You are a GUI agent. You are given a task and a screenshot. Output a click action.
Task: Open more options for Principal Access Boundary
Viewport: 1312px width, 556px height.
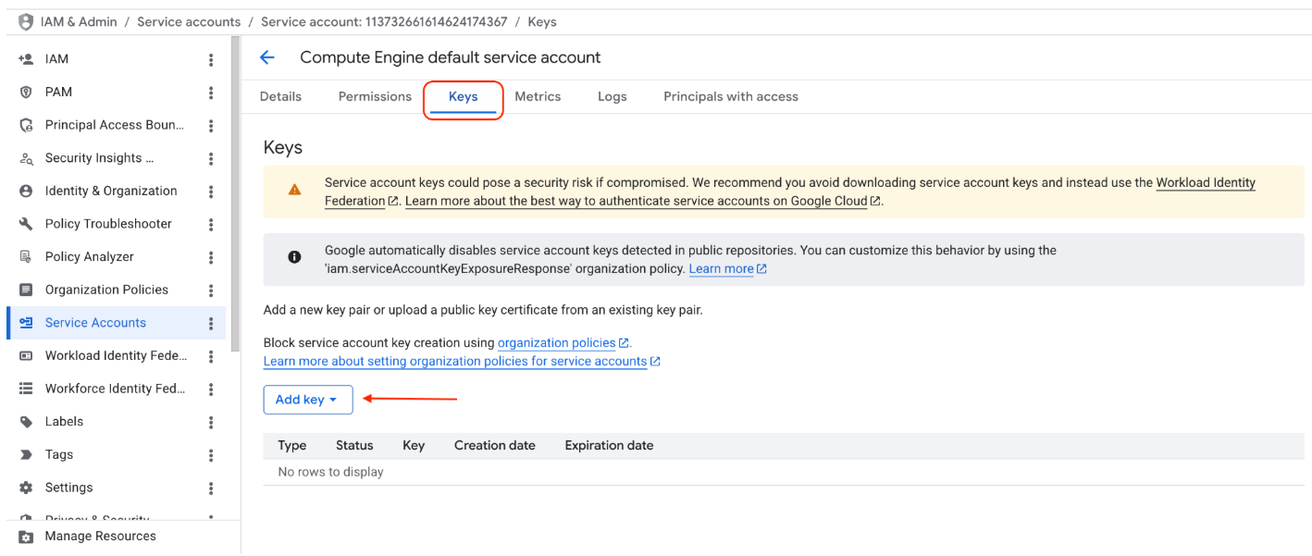(x=211, y=125)
